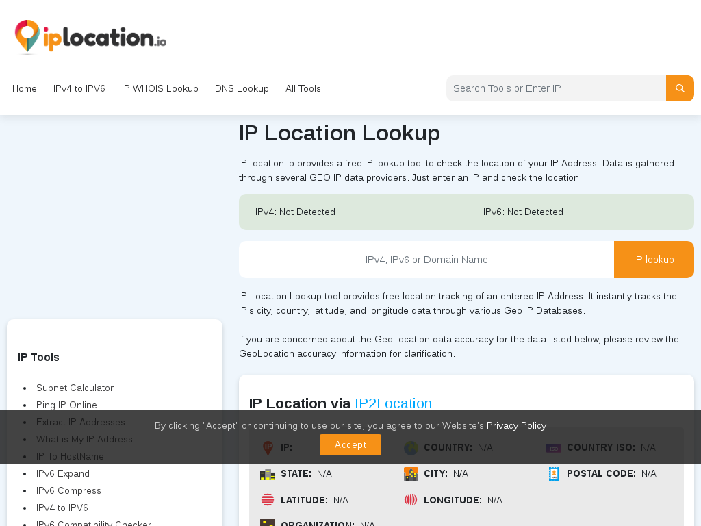The image size is (701, 526).
Task: Accept the privacy policy banner
Action: coord(350,444)
